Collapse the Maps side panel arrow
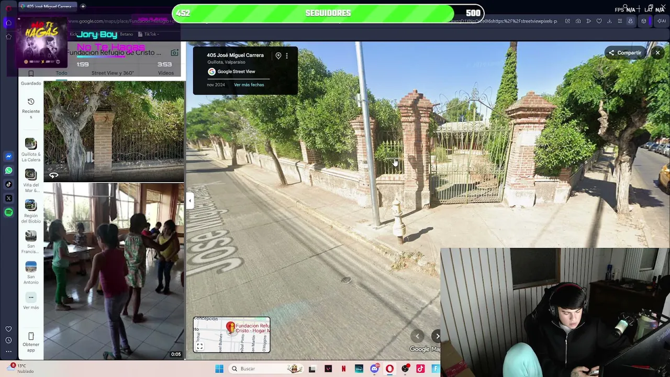The height and width of the screenshot is (377, 670). (190, 201)
